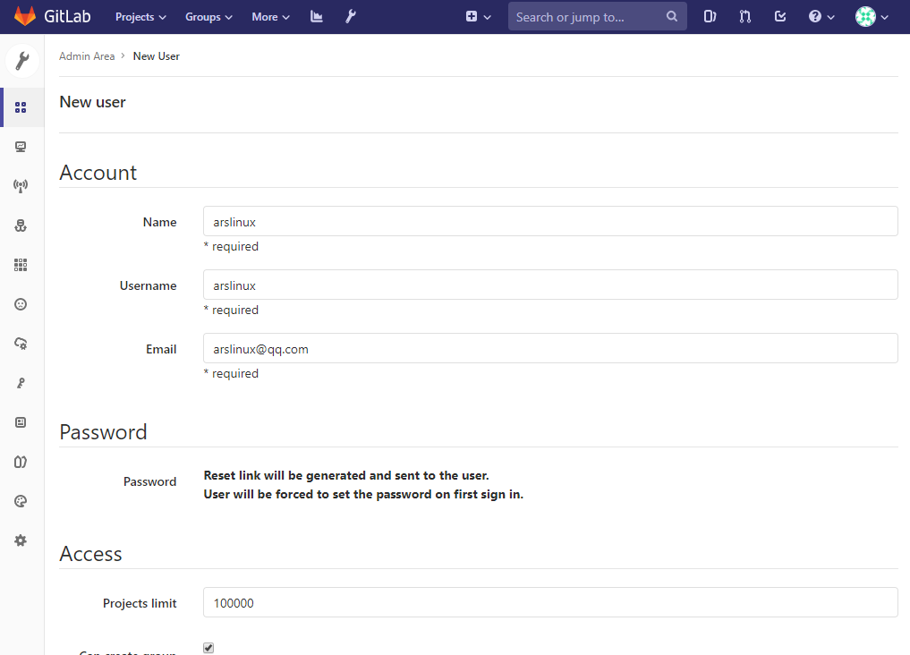Edit the Email field arslinux@qq.com
This screenshot has width=910, height=655.
[550, 348]
